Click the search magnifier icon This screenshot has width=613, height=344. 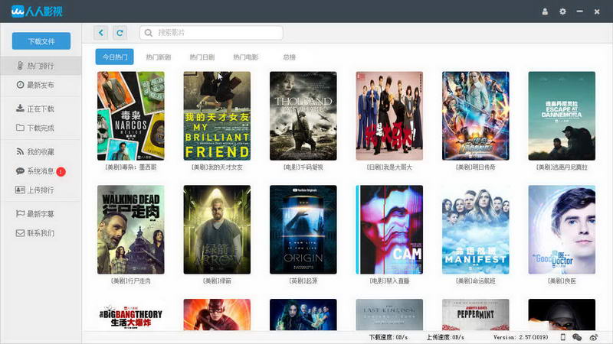148,33
